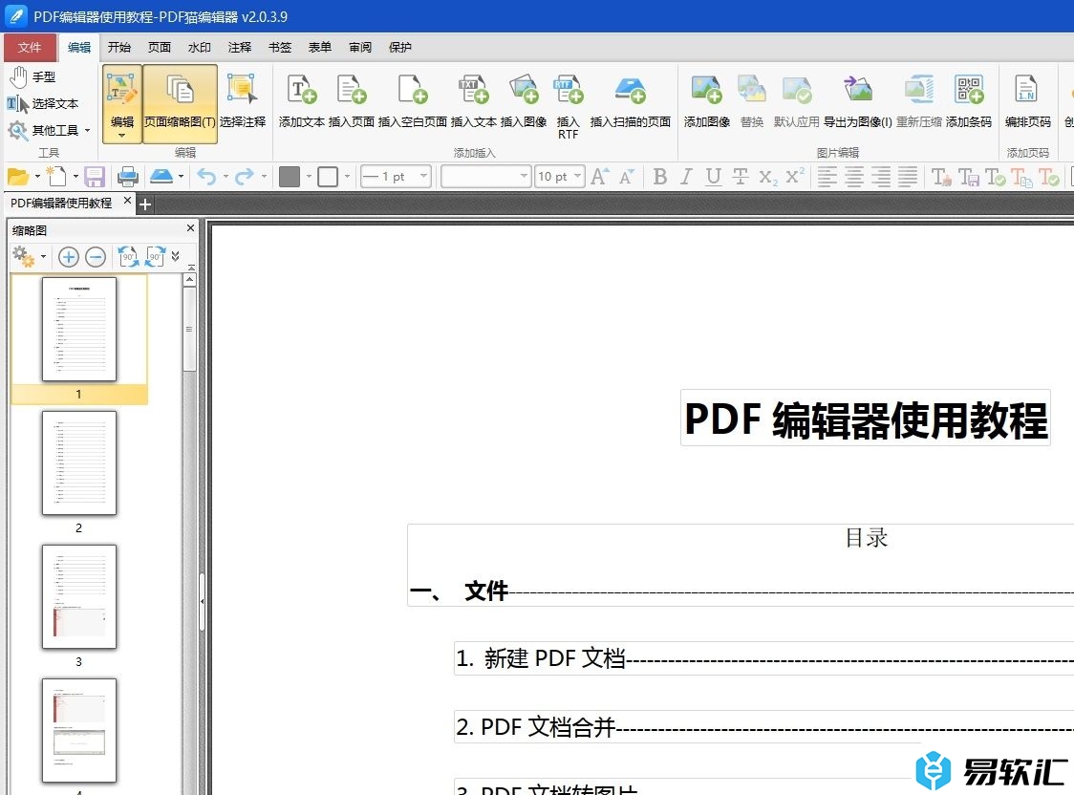This screenshot has width=1074, height=795.
Task: Open Page Numbering (编排页码) tool
Action: tap(1027, 101)
